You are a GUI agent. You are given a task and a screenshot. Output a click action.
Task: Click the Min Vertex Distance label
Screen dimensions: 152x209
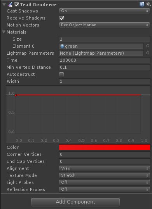click(x=29, y=67)
